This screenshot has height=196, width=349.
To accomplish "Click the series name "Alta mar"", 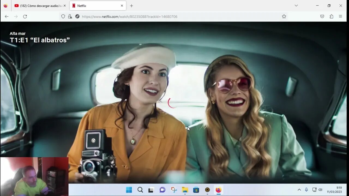I will tap(17, 33).
